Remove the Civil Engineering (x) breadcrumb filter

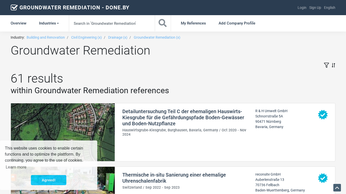click(x=86, y=37)
